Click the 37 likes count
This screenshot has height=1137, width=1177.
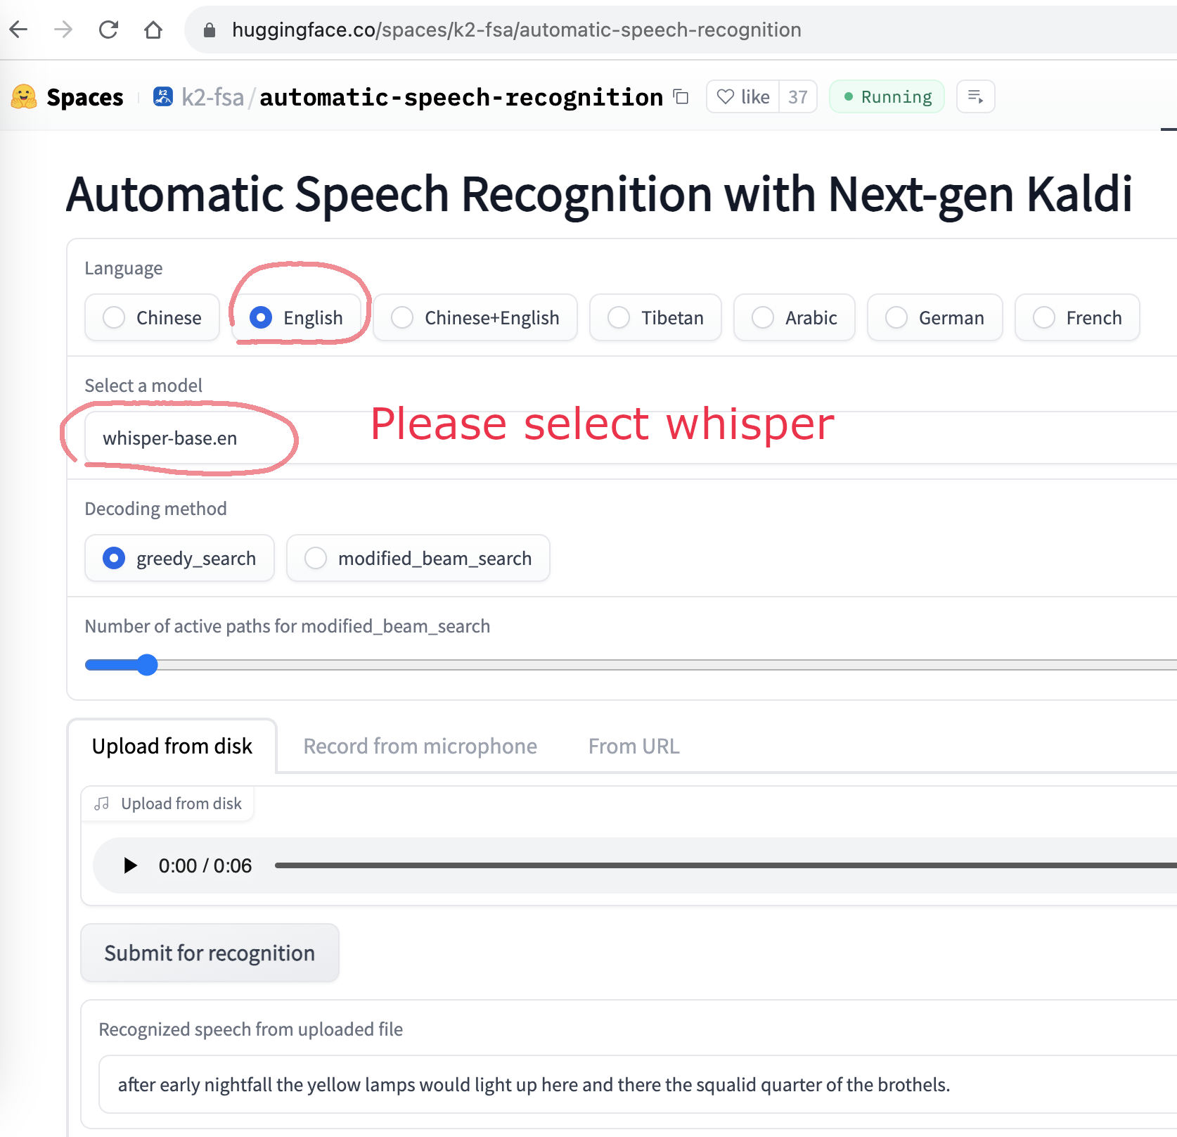point(798,96)
